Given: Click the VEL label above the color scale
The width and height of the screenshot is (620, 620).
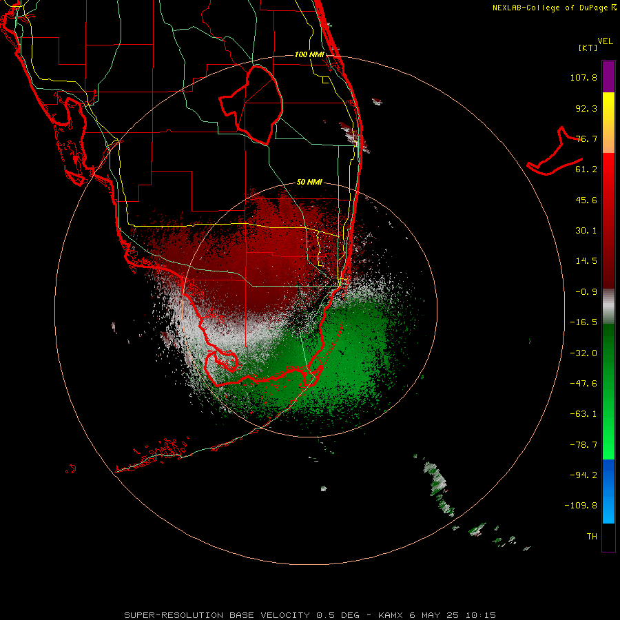Looking at the screenshot, I should pyautogui.click(x=605, y=41).
